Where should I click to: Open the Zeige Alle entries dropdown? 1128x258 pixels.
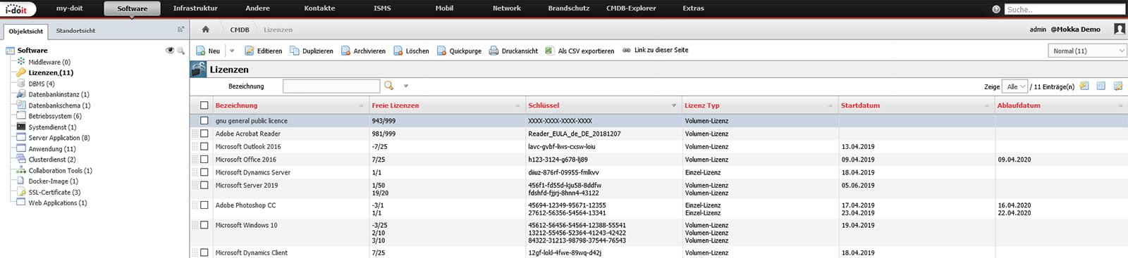tap(1016, 86)
